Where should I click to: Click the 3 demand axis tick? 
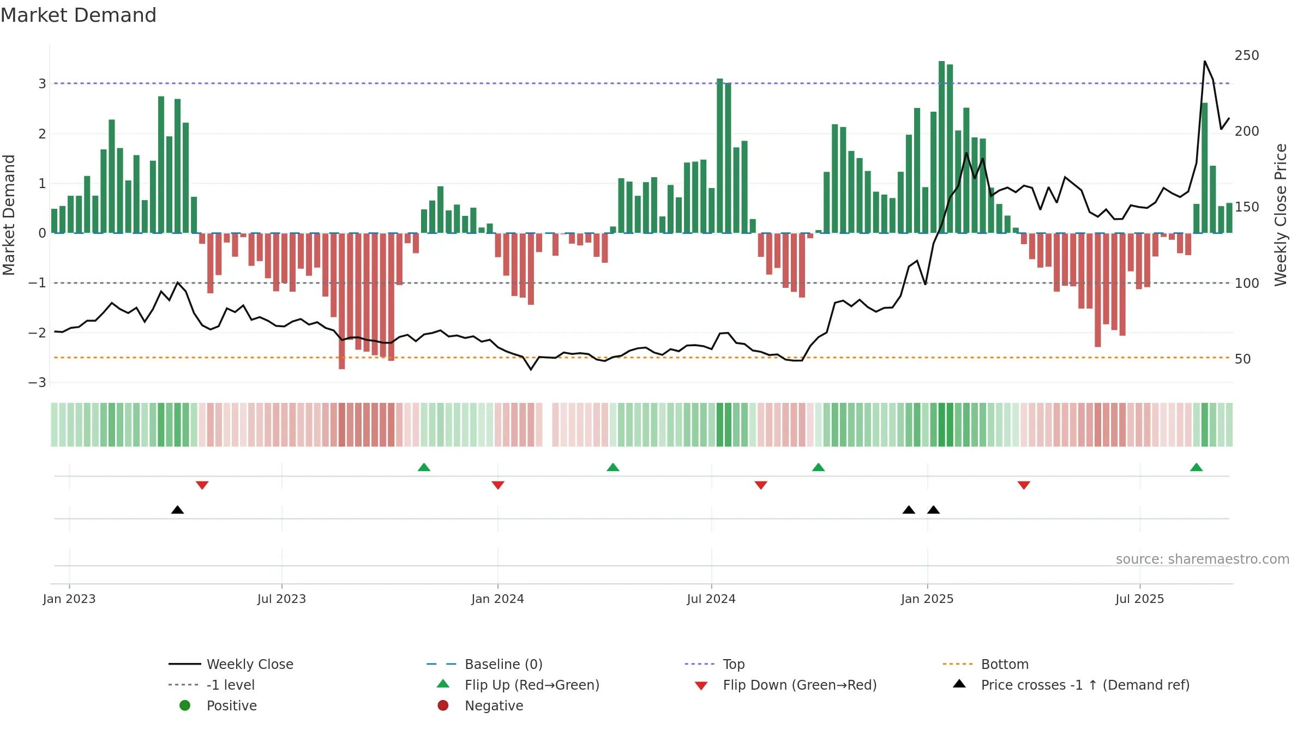pyautogui.click(x=42, y=84)
